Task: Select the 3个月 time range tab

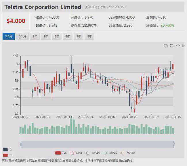Action: 8,36
